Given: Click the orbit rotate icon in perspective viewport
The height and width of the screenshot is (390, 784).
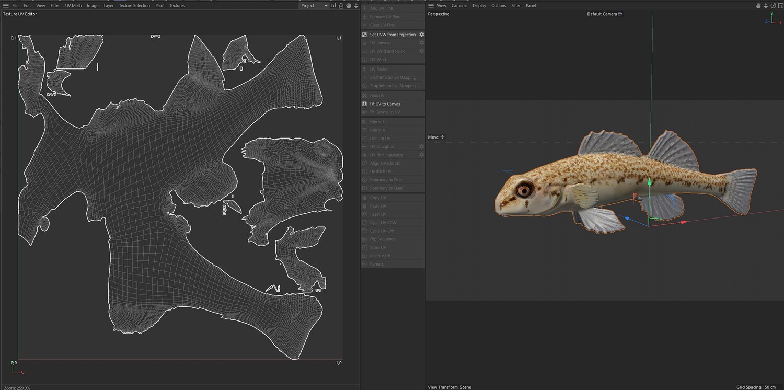Looking at the screenshot, I should click(x=773, y=5).
